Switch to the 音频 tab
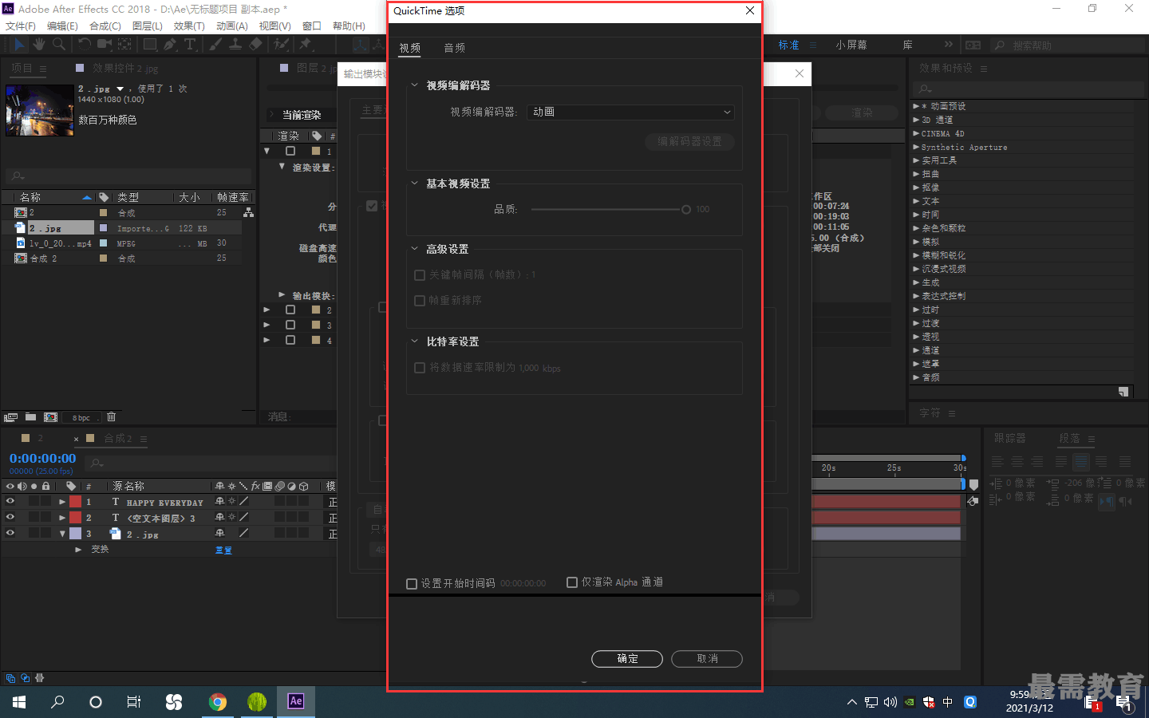 click(x=455, y=48)
